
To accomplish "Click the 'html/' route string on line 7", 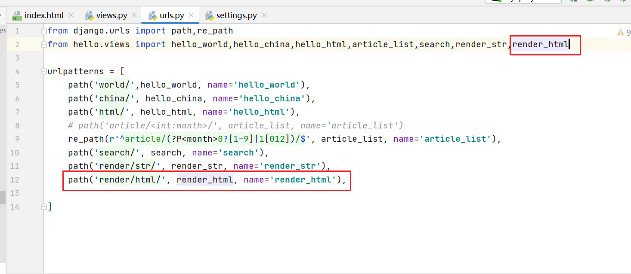I will coord(112,112).
